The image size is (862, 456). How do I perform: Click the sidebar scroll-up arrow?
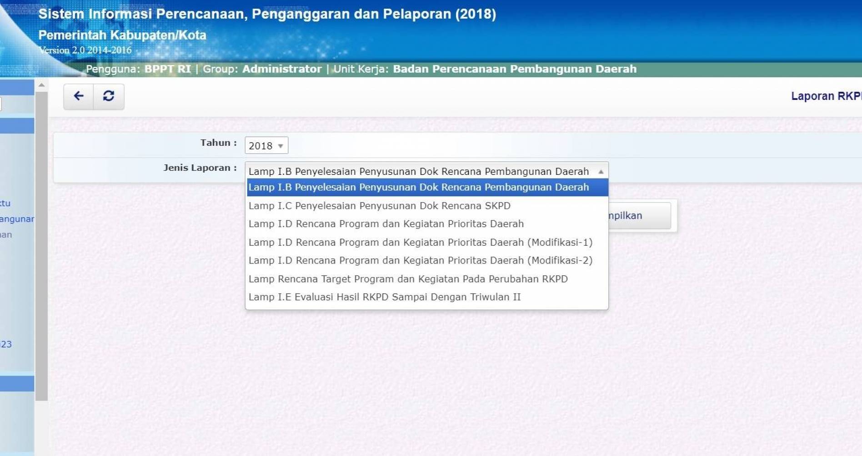point(41,85)
